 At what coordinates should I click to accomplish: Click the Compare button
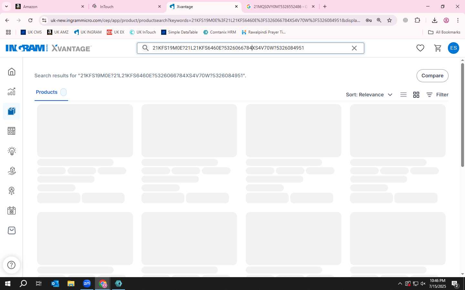[432, 76]
